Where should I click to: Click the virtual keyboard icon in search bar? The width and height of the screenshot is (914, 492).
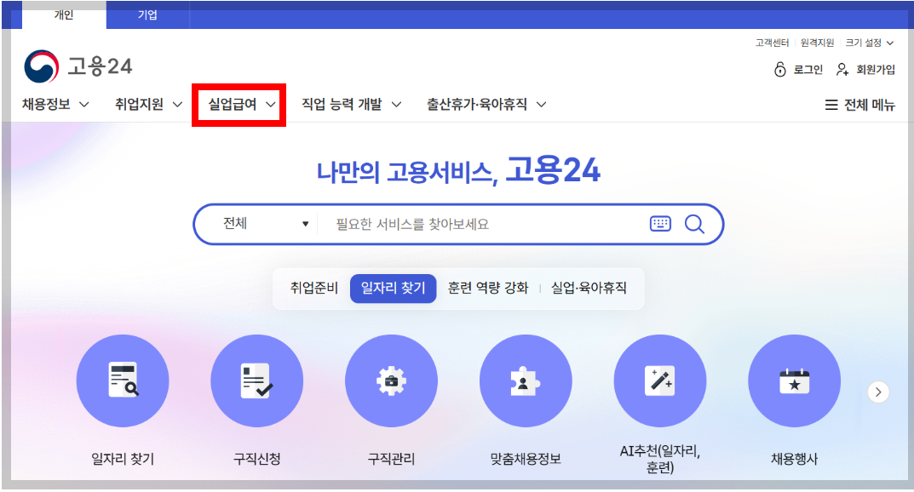coord(660,223)
